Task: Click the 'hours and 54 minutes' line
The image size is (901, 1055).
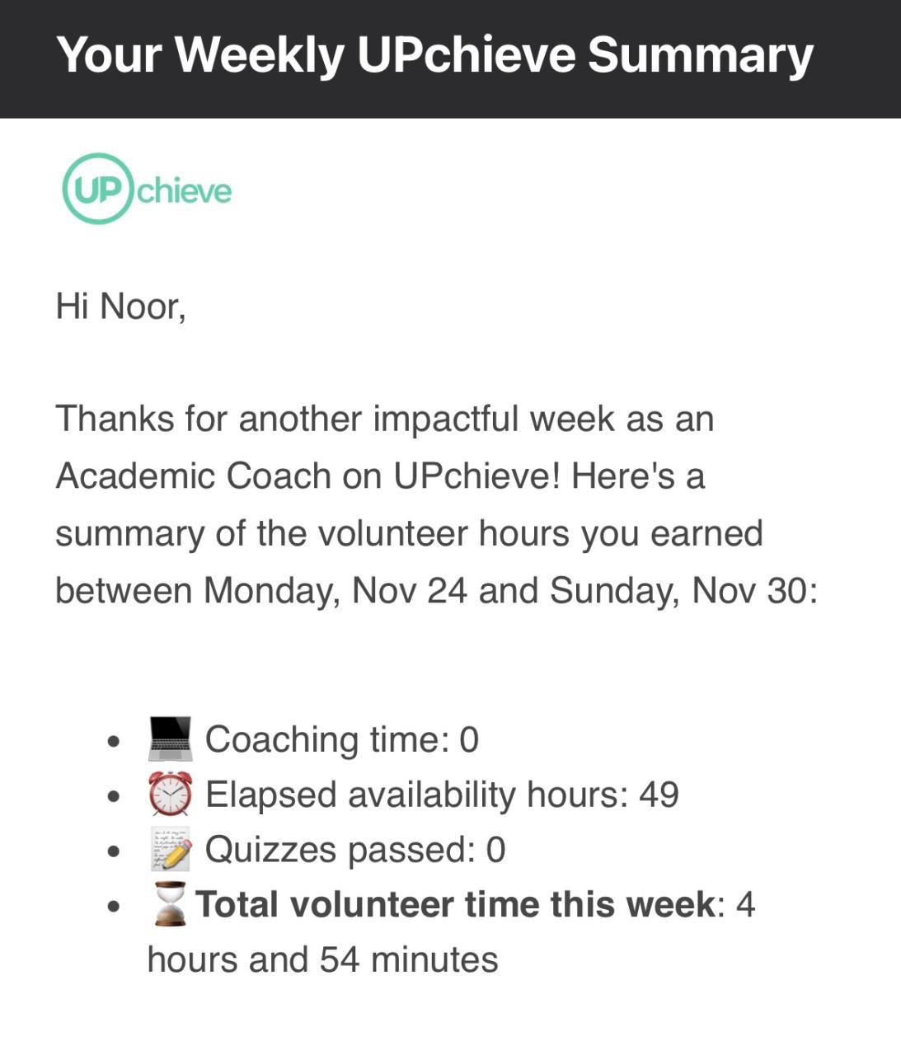Action: (x=322, y=959)
